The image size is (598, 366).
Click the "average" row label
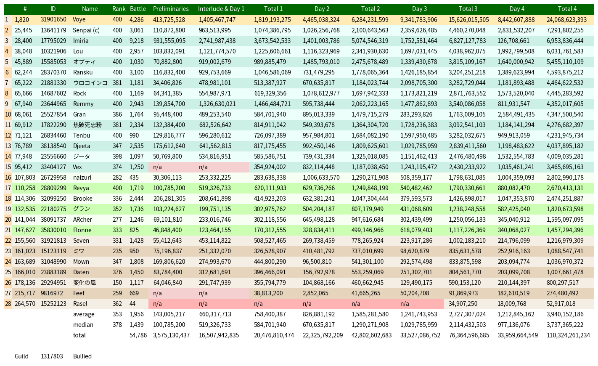(x=84, y=314)
